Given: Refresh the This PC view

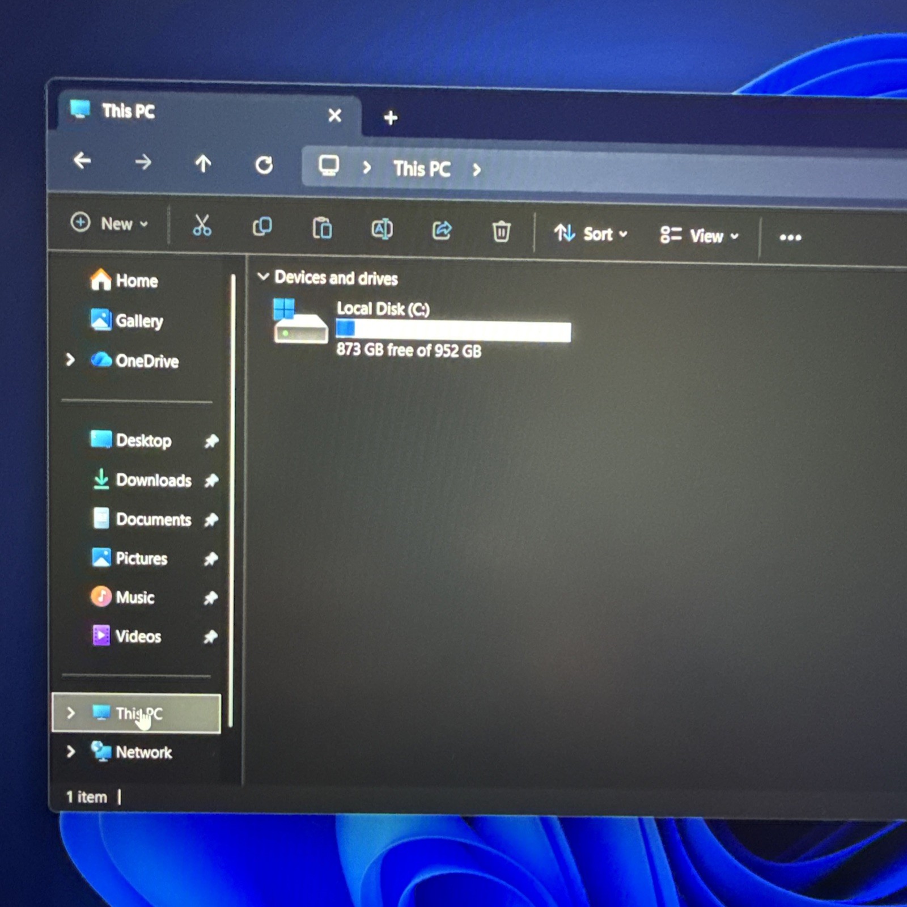Looking at the screenshot, I should (264, 165).
